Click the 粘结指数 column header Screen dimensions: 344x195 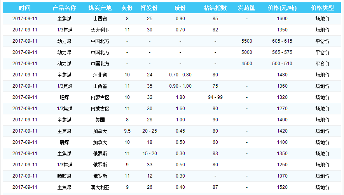click(215, 8)
